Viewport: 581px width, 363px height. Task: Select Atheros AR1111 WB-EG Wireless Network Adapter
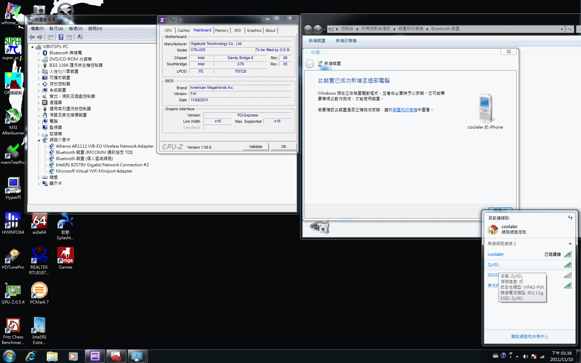coord(105,146)
